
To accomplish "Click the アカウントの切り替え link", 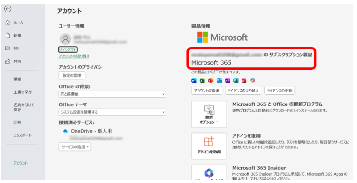I will pos(74,56).
